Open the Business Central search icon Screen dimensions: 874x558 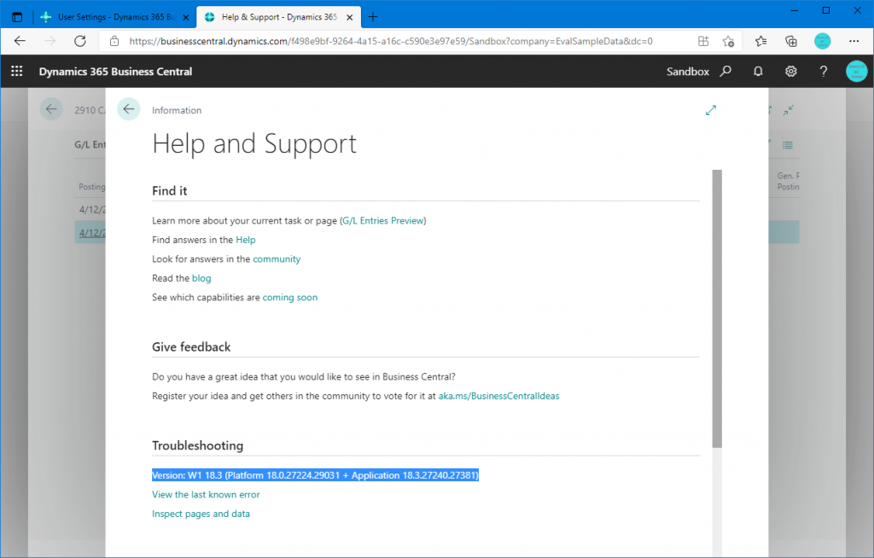(x=725, y=72)
